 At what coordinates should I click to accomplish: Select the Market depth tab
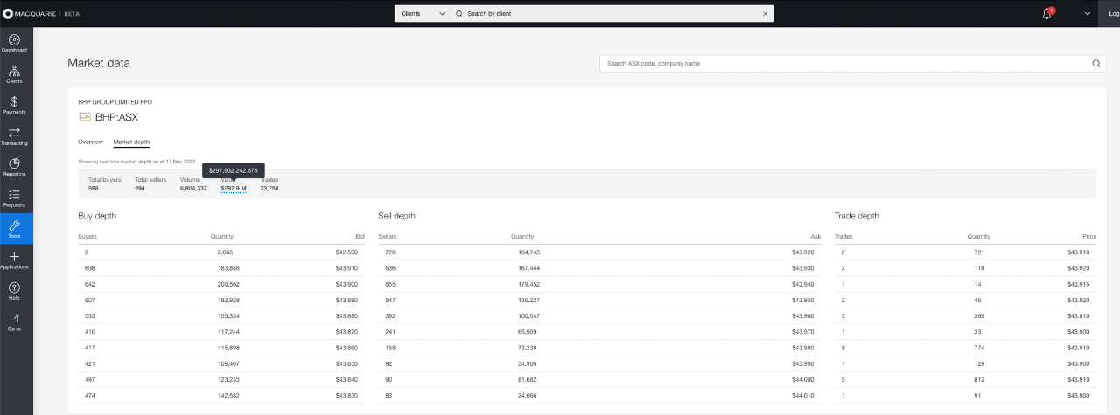131,142
